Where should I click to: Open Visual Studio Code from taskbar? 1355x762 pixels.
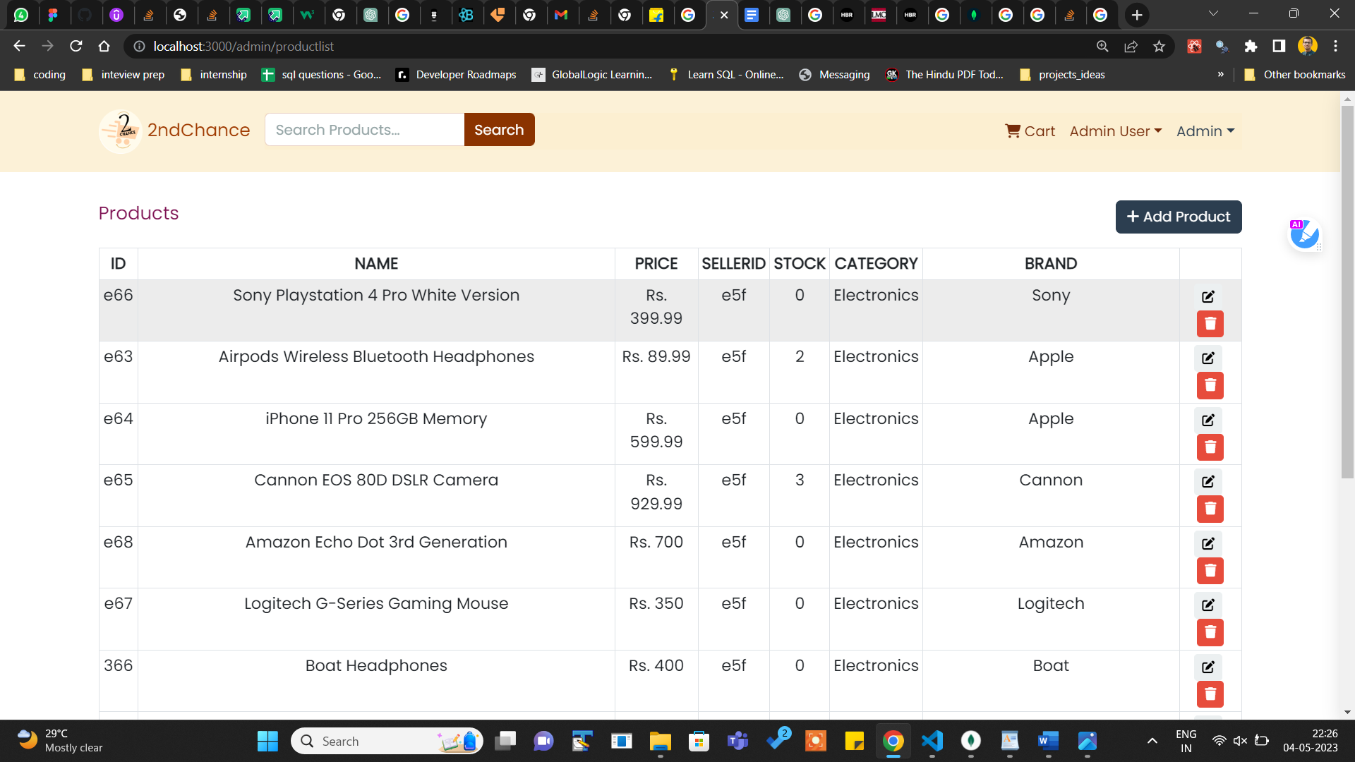click(932, 741)
